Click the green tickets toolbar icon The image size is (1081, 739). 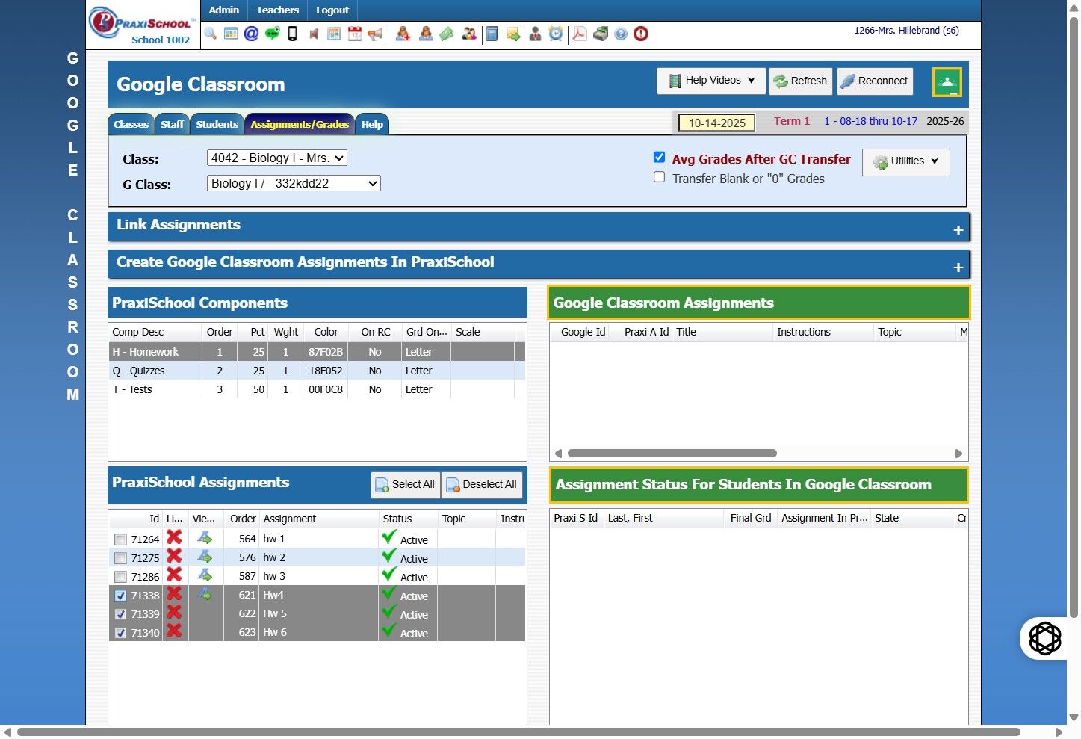[447, 34]
